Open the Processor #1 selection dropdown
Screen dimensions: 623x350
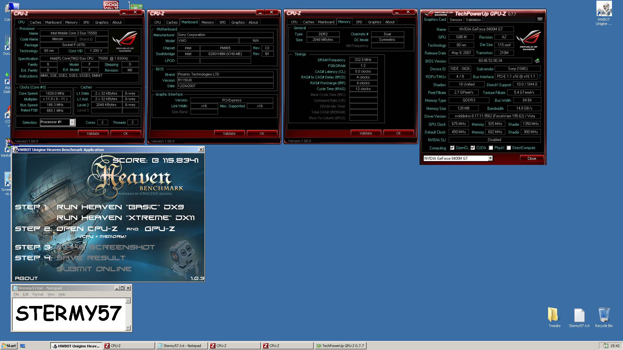point(72,122)
